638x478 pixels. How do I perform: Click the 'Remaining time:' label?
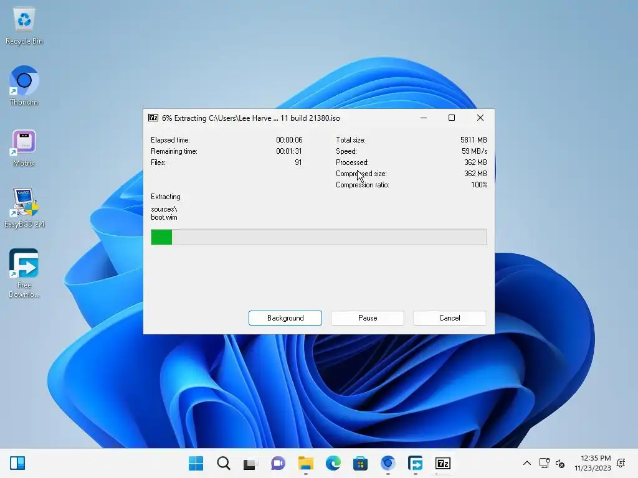(174, 151)
